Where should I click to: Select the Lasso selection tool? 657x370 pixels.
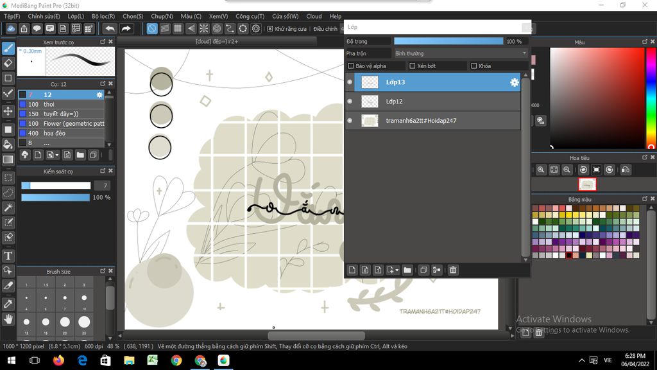pyautogui.click(x=8, y=193)
